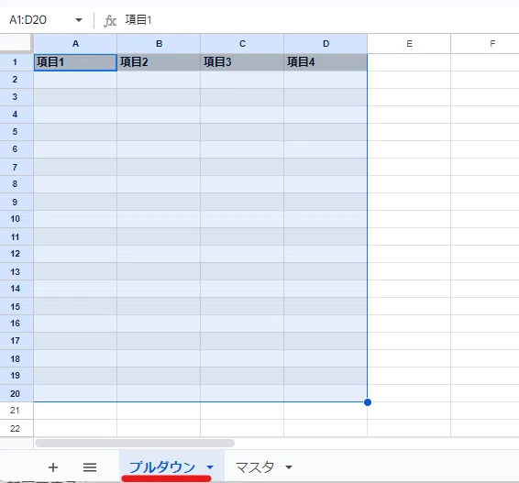
Task: Click cell D20 at selection corner
Action: (326, 393)
